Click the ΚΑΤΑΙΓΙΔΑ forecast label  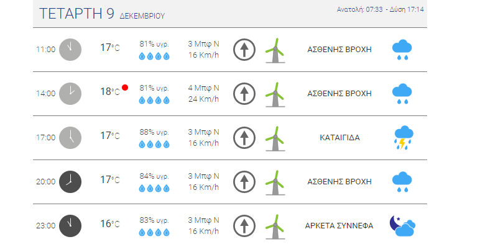point(339,138)
